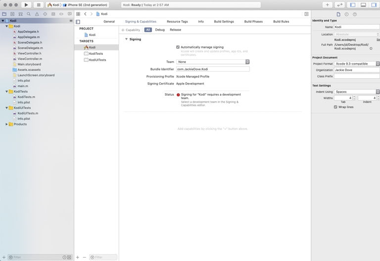The image size is (380, 261).
Task: Select the Debug configuration filter
Action: [160, 30]
